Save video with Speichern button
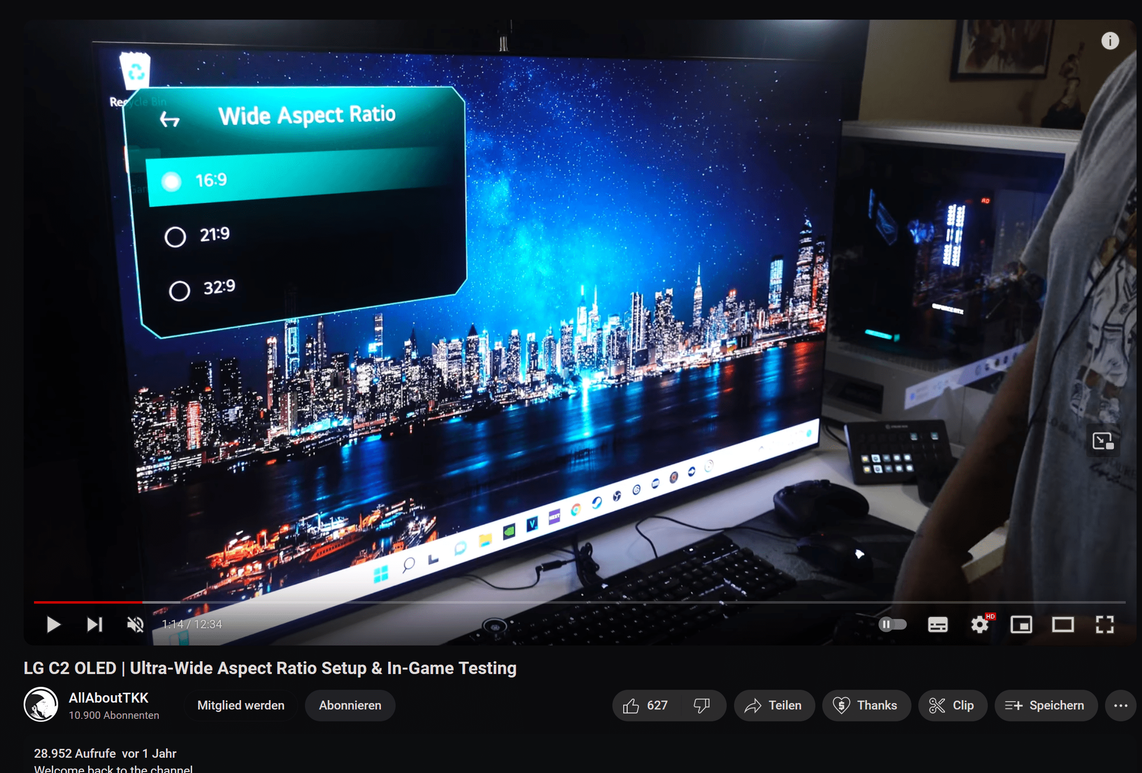The height and width of the screenshot is (773, 1142). tap(1046, 706)
